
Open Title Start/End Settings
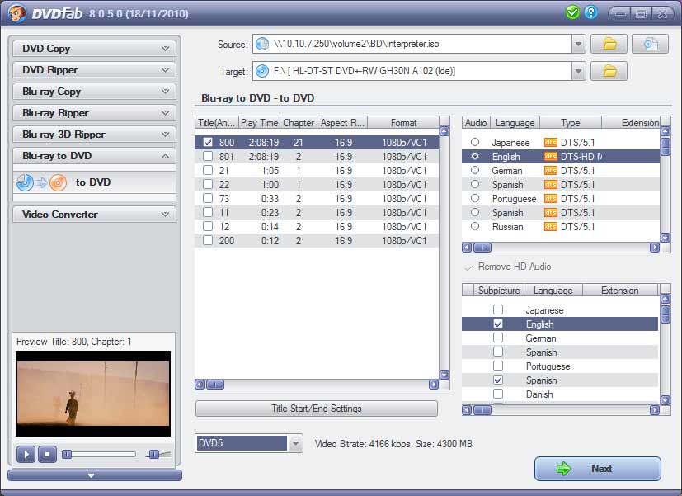click(x=317, y=409)
